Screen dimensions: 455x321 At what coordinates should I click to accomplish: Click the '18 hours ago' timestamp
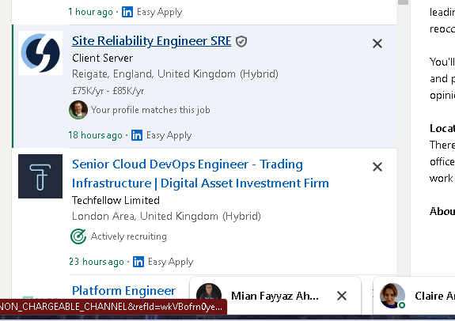coord(95,135)
